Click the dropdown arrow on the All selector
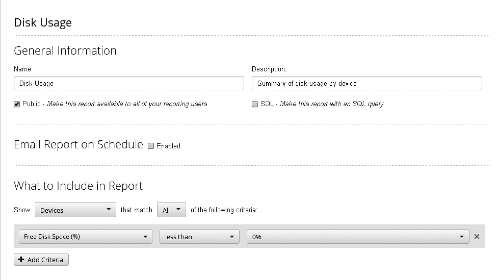The width and height of the screenshot is (497, 280). [x=178, y=210]
